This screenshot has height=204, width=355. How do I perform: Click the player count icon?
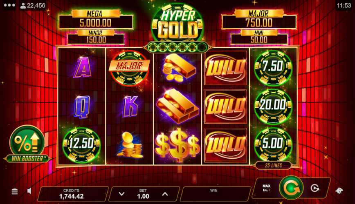click(x=23, y=6)
